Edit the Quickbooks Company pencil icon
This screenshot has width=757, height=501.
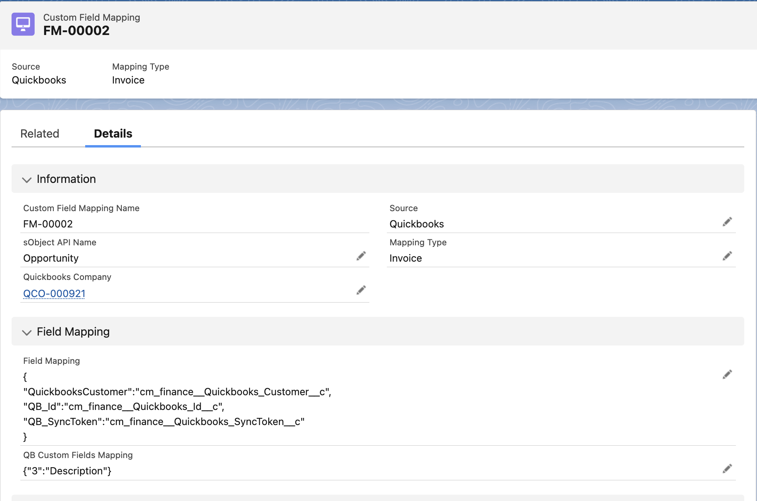tap(361, 290)
